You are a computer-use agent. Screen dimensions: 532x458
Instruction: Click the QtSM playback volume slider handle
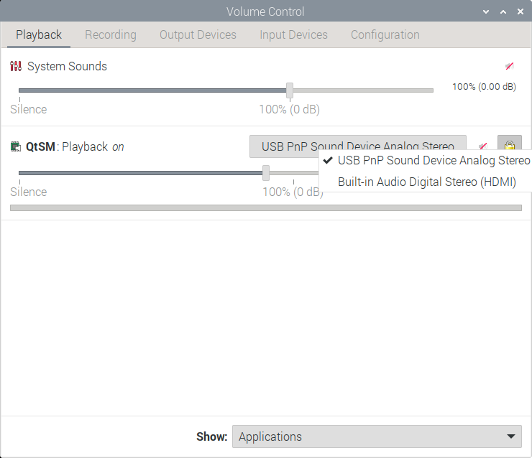click(266, 173)
